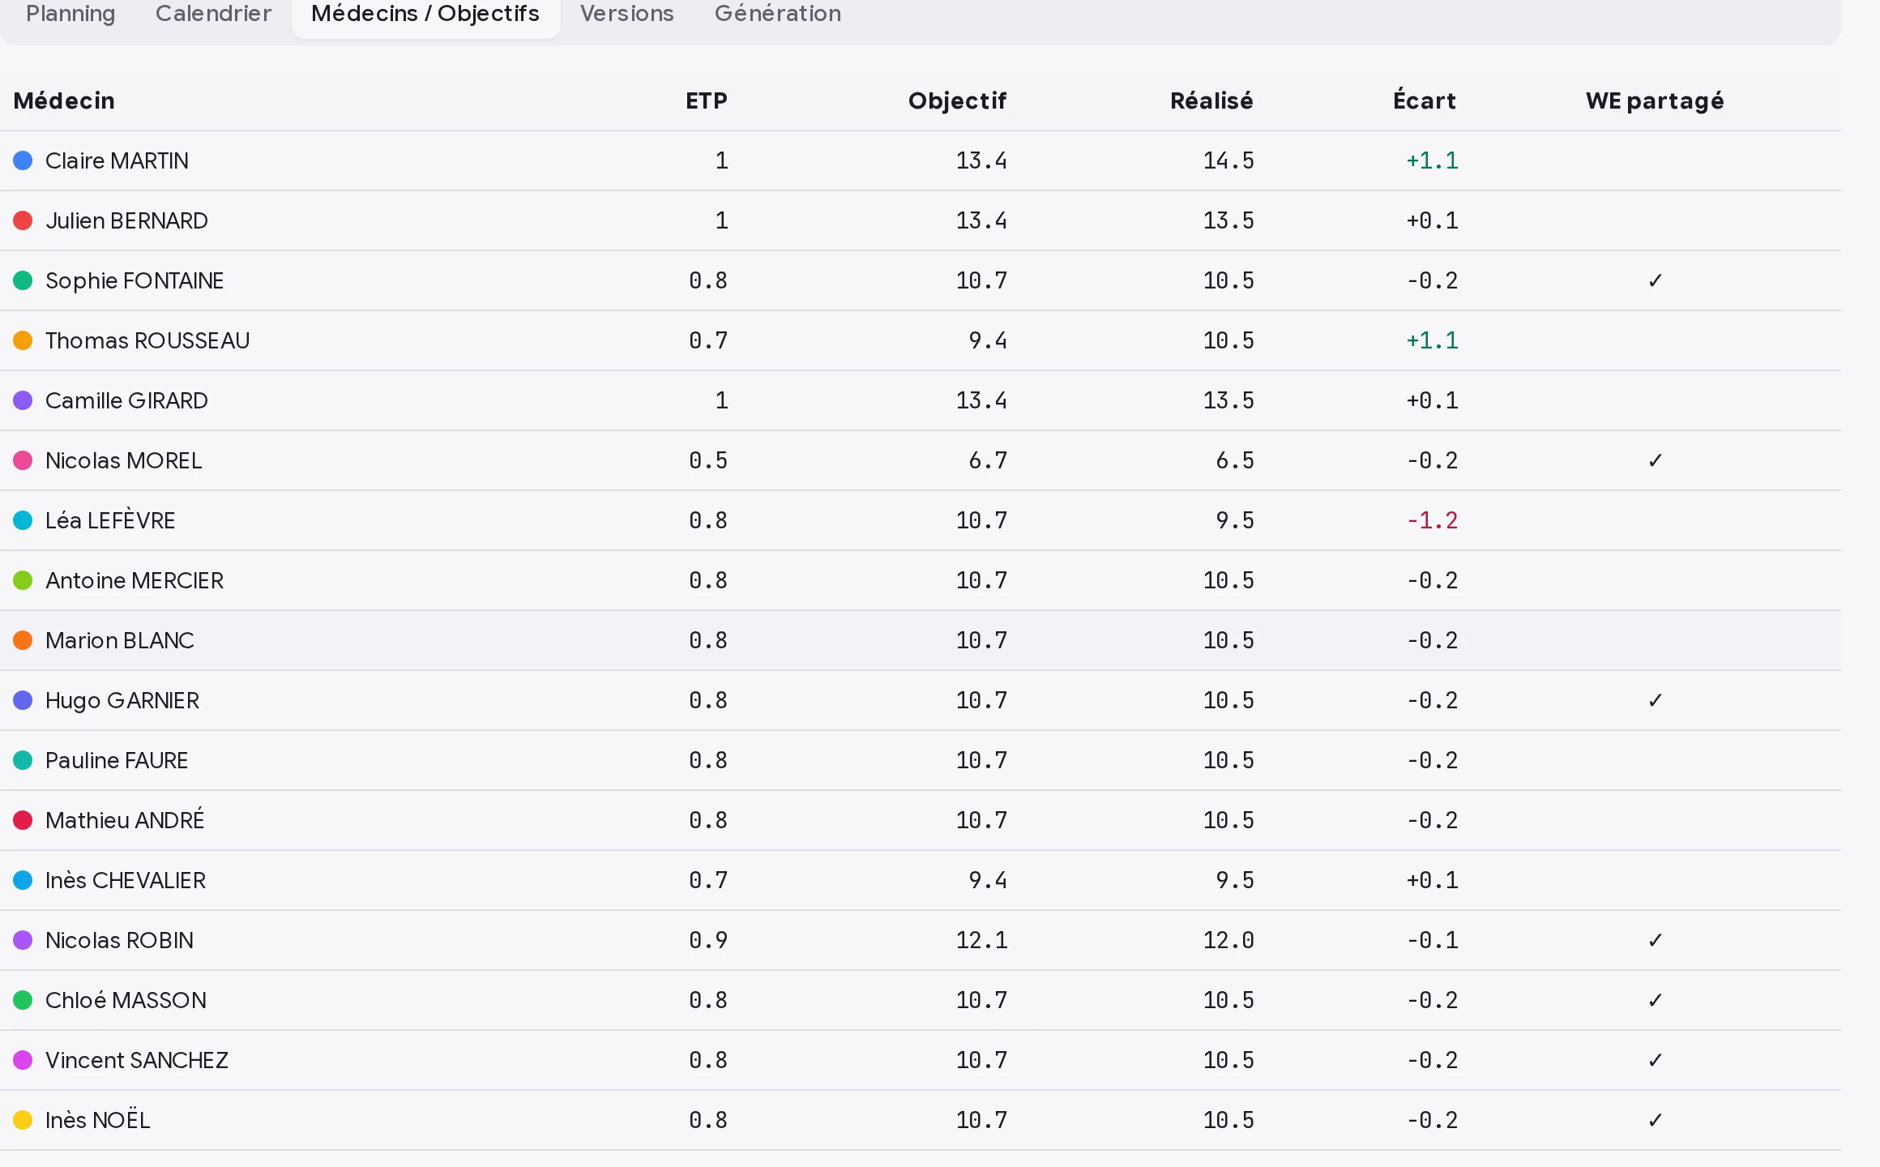Toggle WE partagé checkmark for Vincent SANCHEZ
This screenshot has width=1880, height=1167.
pos(1655,1060)
